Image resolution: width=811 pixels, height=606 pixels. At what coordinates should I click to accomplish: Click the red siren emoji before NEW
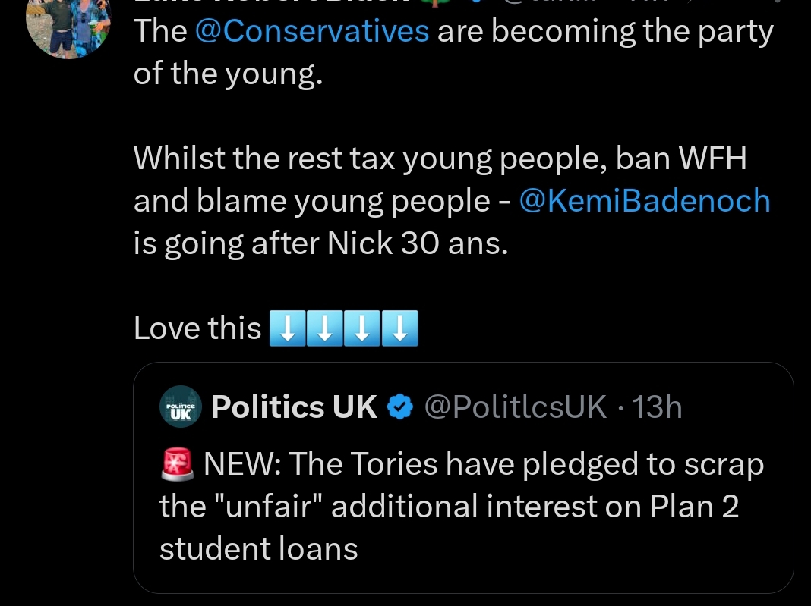point(178,464)
